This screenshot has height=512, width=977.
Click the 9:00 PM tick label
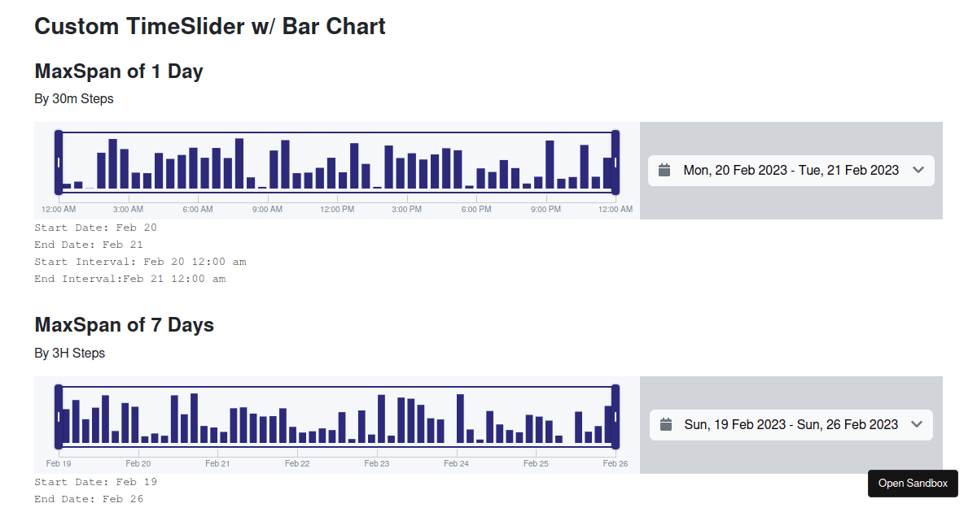(545, 209)
